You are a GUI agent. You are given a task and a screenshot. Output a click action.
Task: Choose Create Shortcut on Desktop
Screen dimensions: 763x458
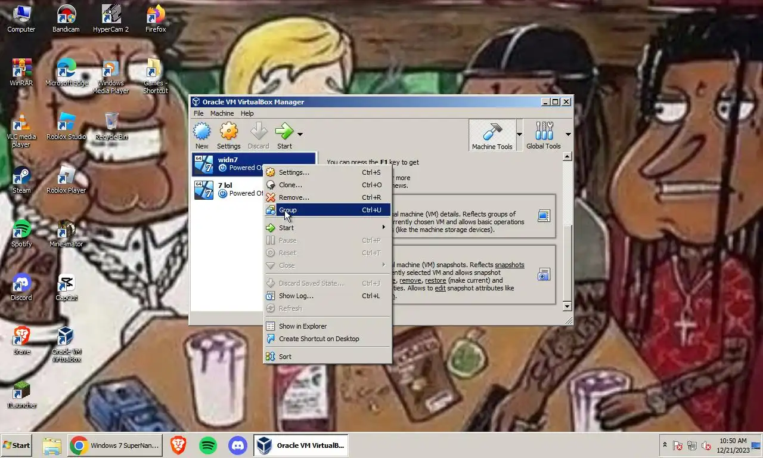[327, 339]
